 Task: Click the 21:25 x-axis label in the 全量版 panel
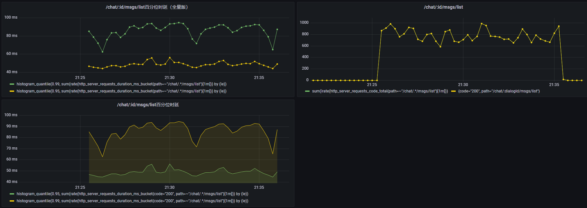tap(80, 78)
